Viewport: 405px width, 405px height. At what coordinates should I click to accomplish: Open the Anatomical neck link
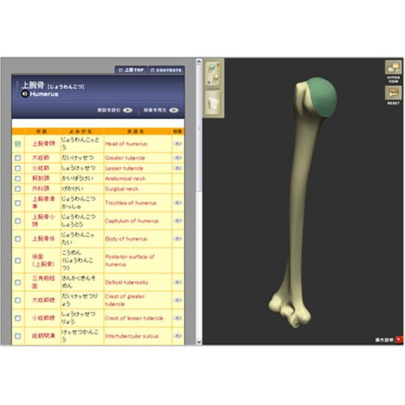126,178
